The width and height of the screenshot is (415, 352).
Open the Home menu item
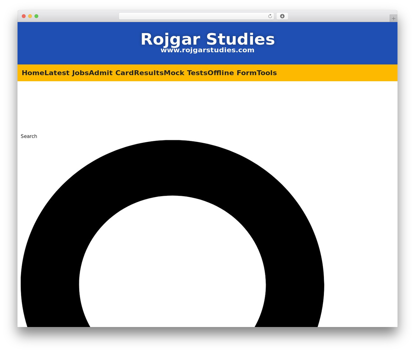[33, 73]
